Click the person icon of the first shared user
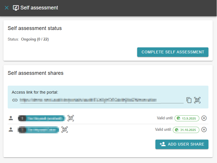Screen dimensions: 217x163 tap(11, 118)
